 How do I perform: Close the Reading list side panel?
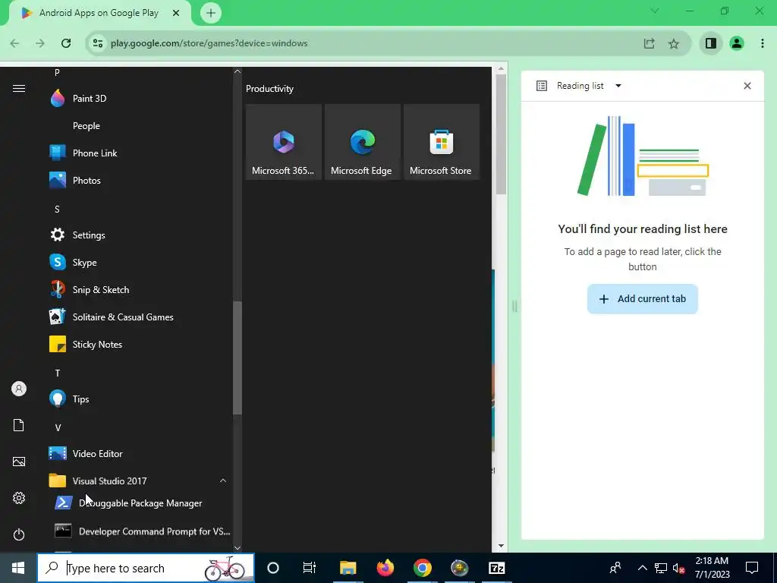(x=747, y=86)
